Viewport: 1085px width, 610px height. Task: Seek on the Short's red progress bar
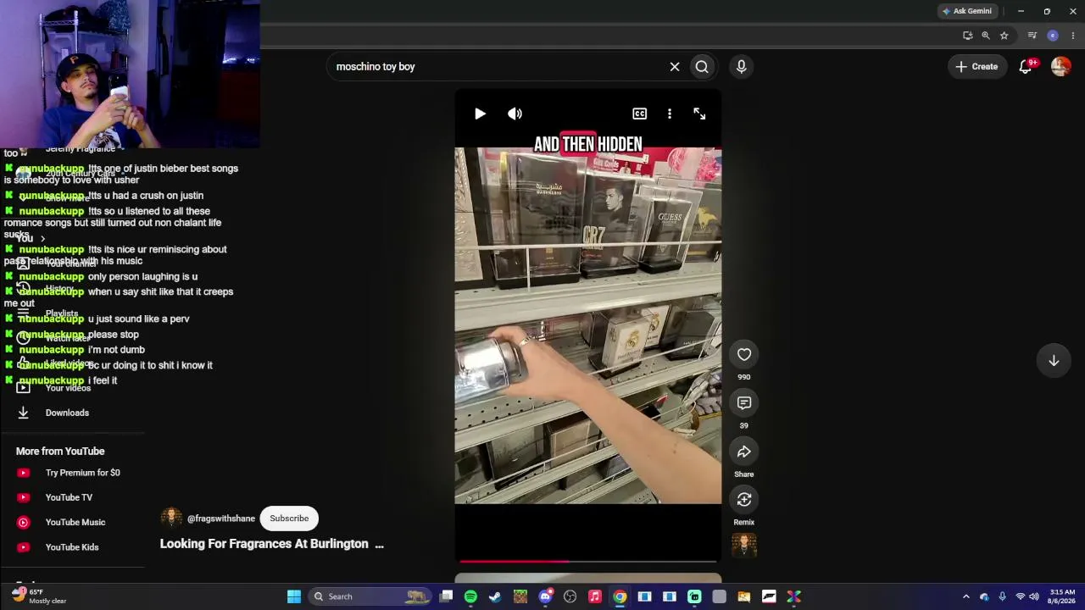point(588,561)
